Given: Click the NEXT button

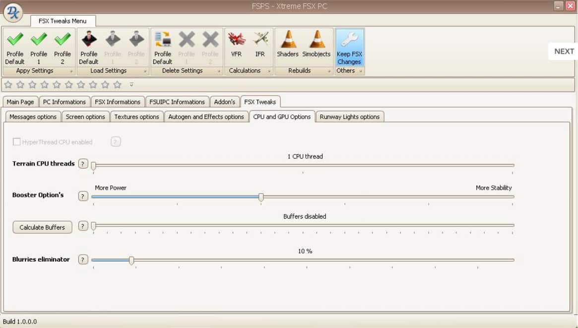Looking at the screenshot, I should coord(564,51).
